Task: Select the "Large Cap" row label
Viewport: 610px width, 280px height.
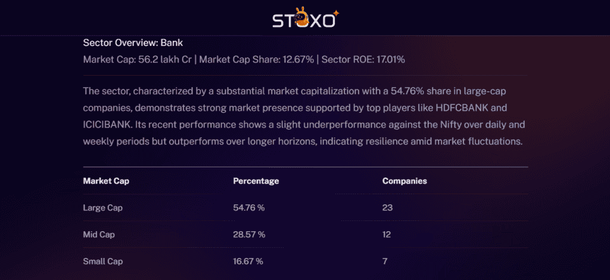Action: [x=102, y=207]
